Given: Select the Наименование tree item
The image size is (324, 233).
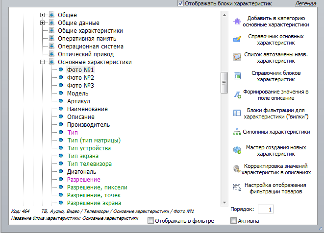Looking at the screenshot, I should coord(87,109).
